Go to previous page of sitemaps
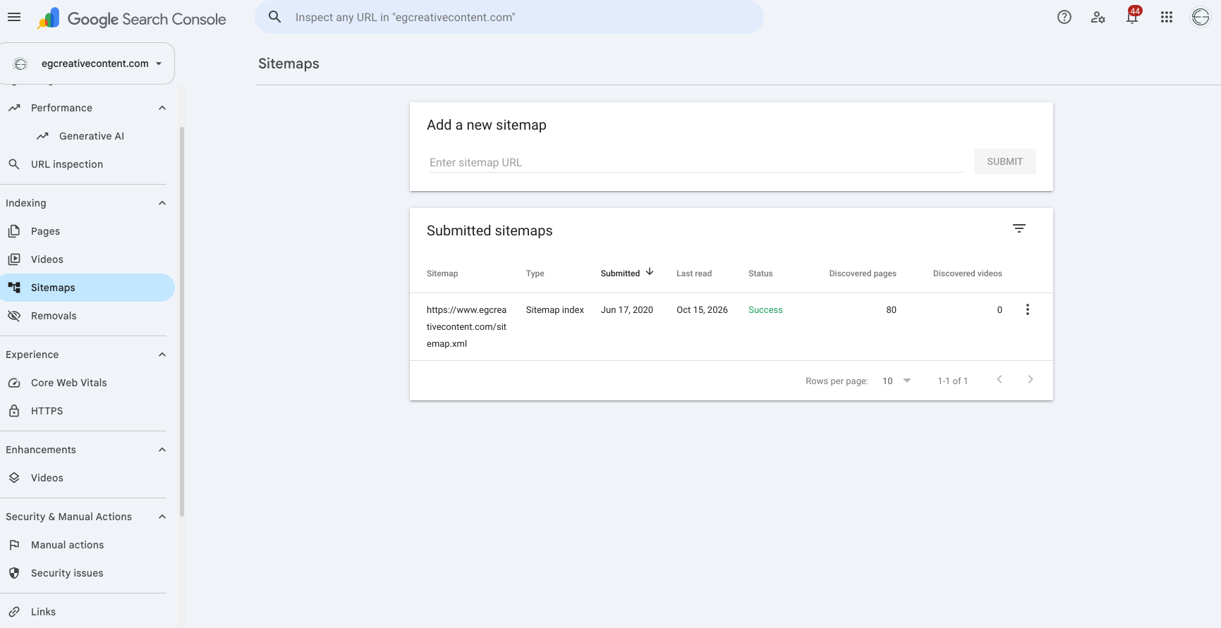 click(1000, 379)
